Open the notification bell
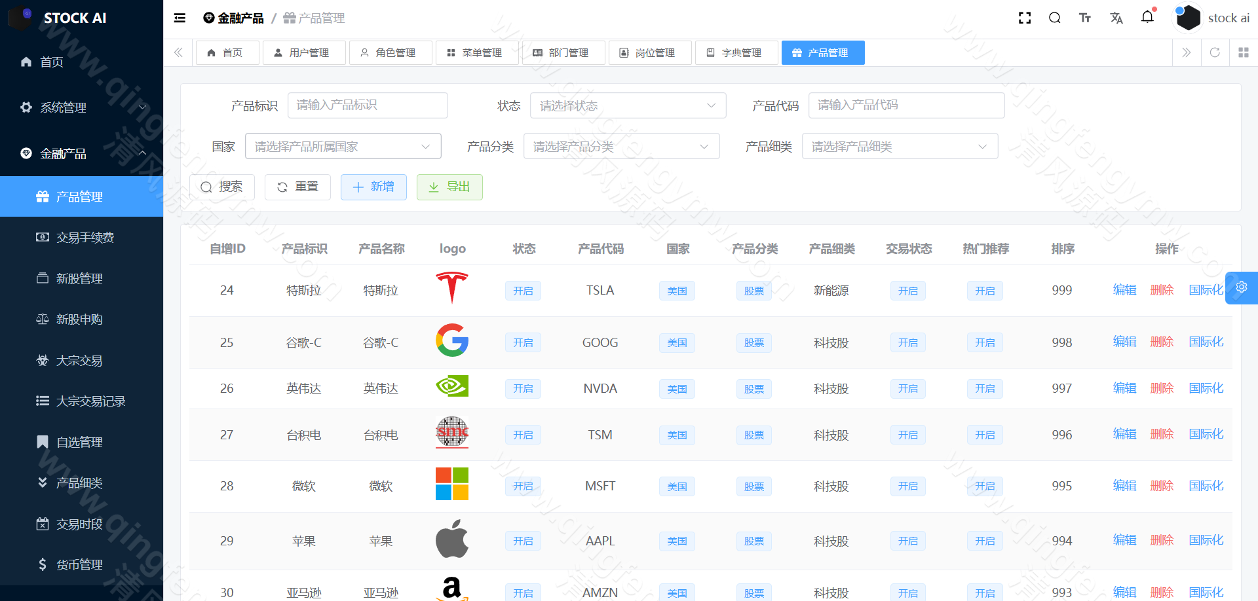 pyautogui.click(x=1147, y=18)
